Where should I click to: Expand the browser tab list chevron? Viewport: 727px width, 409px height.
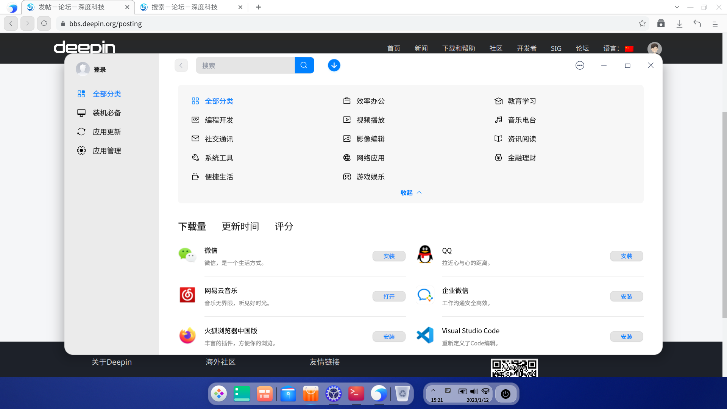tap(677, 7)
